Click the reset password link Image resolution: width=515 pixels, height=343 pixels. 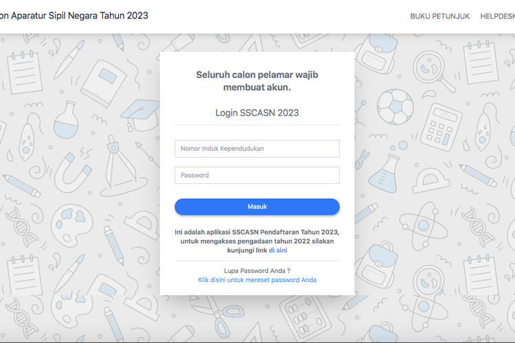[257, 280]
